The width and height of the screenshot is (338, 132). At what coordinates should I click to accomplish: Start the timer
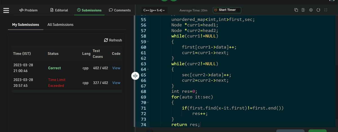click(227, 10)
